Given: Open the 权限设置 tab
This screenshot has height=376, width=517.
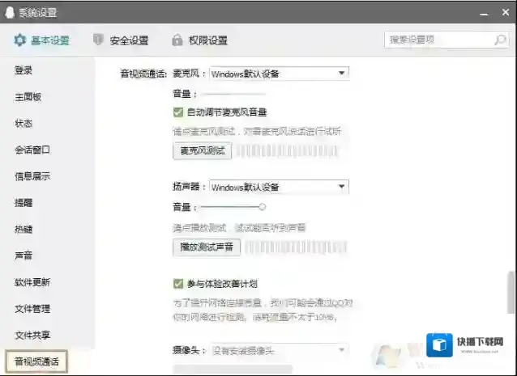Looking at the screenshot, I should pyautogui.click(x=207, y=40).
